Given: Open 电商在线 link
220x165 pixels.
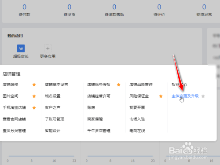Looking at the screenshot, I should 137,131.
